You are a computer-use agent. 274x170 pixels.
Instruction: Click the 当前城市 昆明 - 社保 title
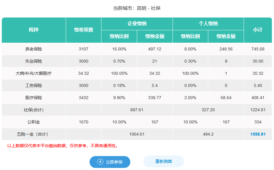[x=137, y=8]
